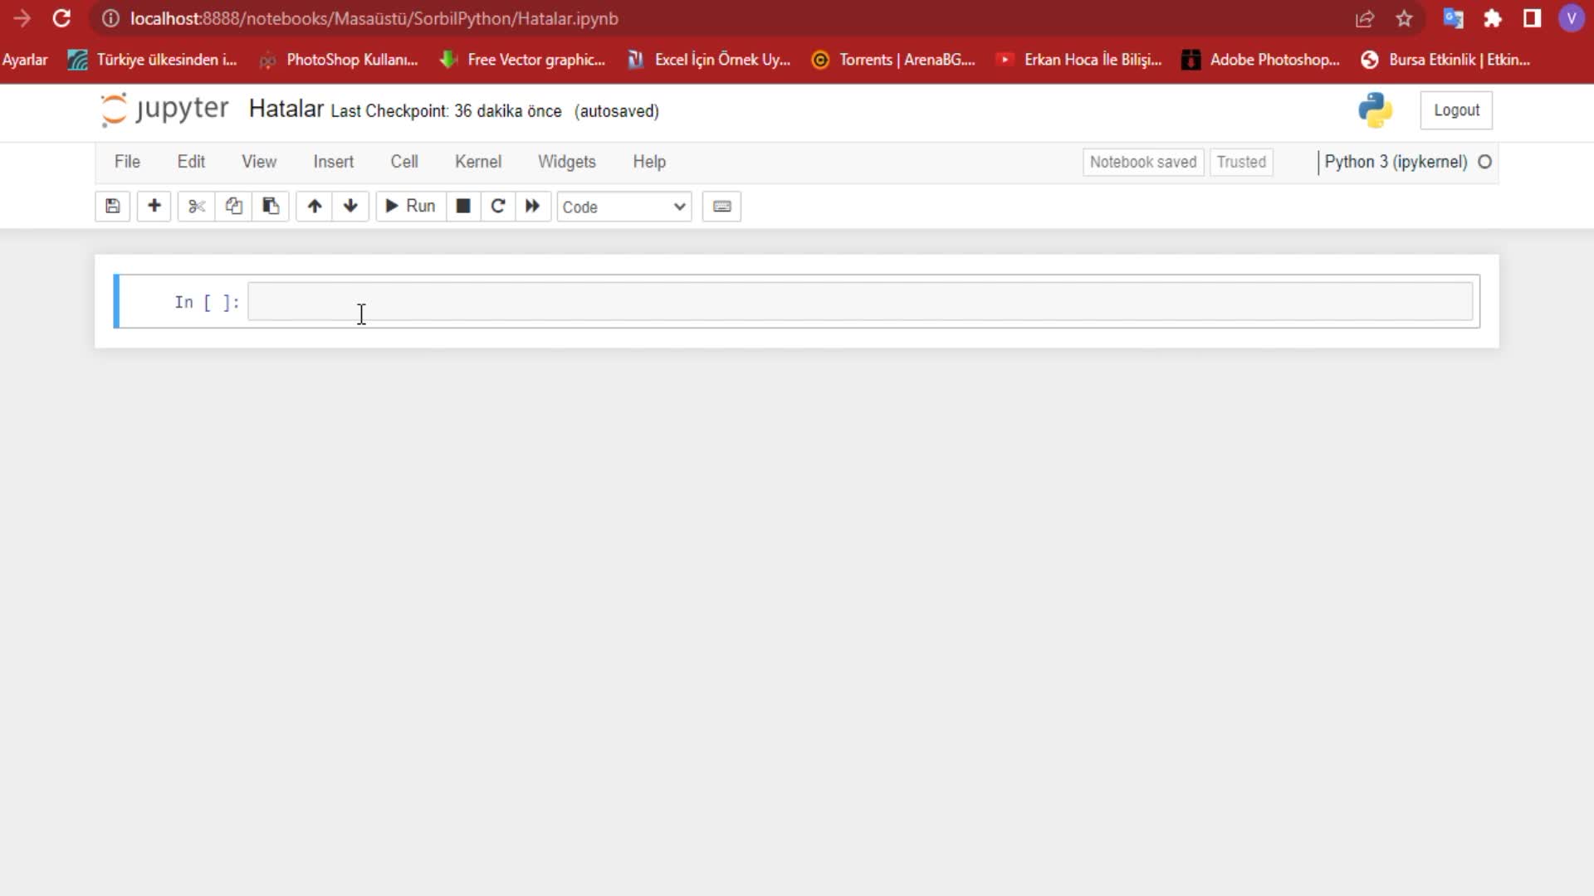
Task: Copy selected cells icon
Action: pyautogui.click(x=233, y=207)
